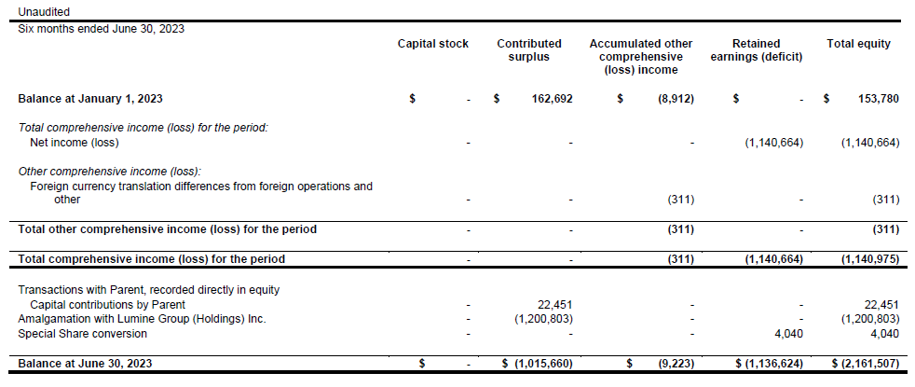Screen dimensions: 915x387
Task: Select the "Balance at January 1, 2023" row label
Action: tap(89, 98)
